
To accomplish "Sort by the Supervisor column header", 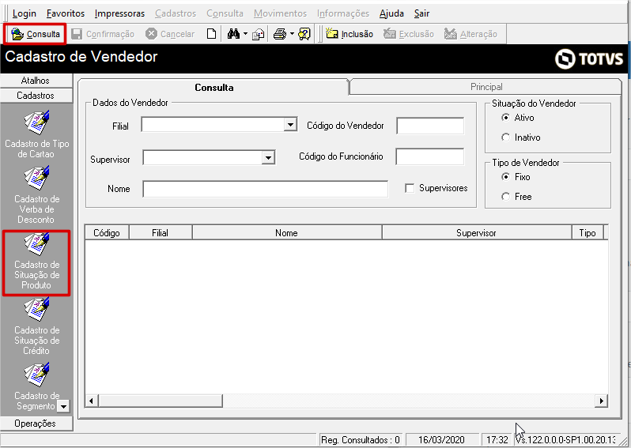I will click(x=477, y=233).
